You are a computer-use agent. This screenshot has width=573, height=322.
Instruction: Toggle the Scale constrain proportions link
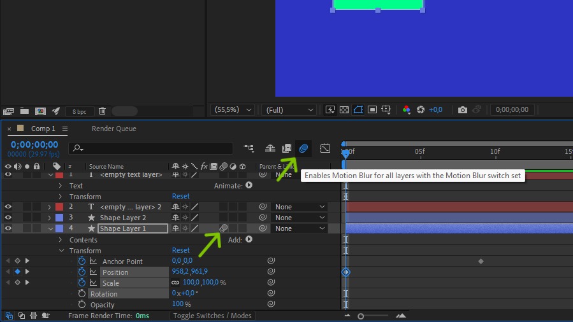175,283
